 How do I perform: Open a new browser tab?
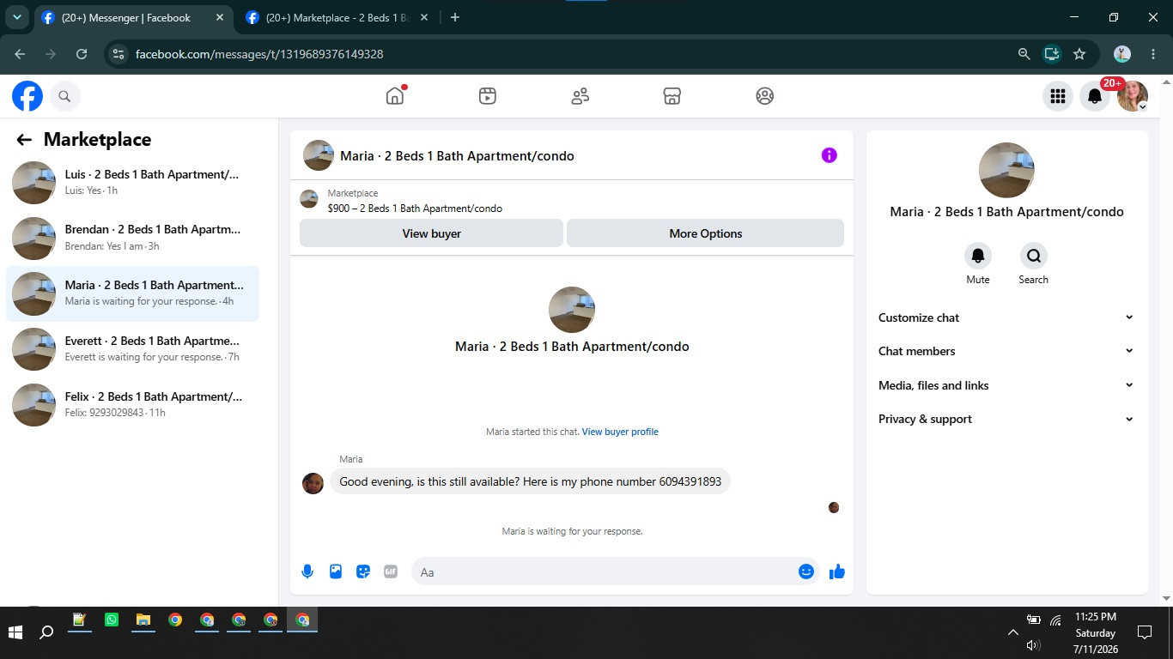[455, 17]
